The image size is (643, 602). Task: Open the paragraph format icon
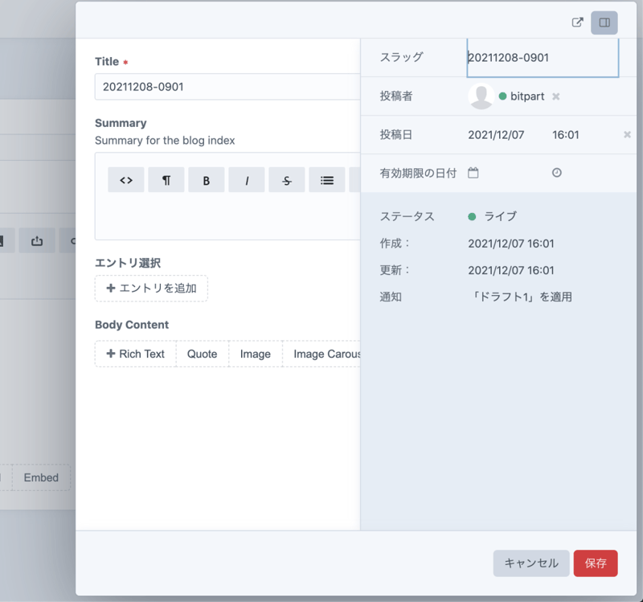pos(166,180)
